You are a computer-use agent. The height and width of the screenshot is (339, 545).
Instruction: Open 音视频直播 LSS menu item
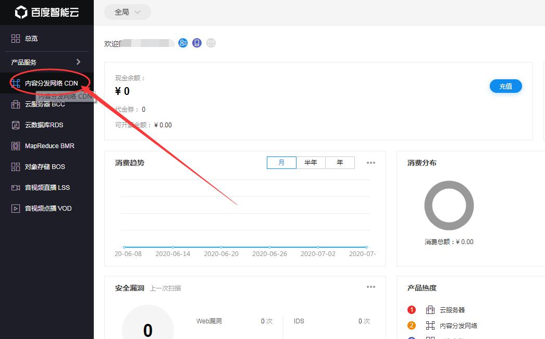click(x=47, y=188)
